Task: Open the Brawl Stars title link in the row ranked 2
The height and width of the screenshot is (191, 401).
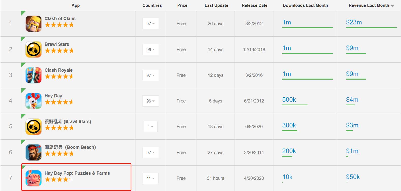Action: coord(57,44)
